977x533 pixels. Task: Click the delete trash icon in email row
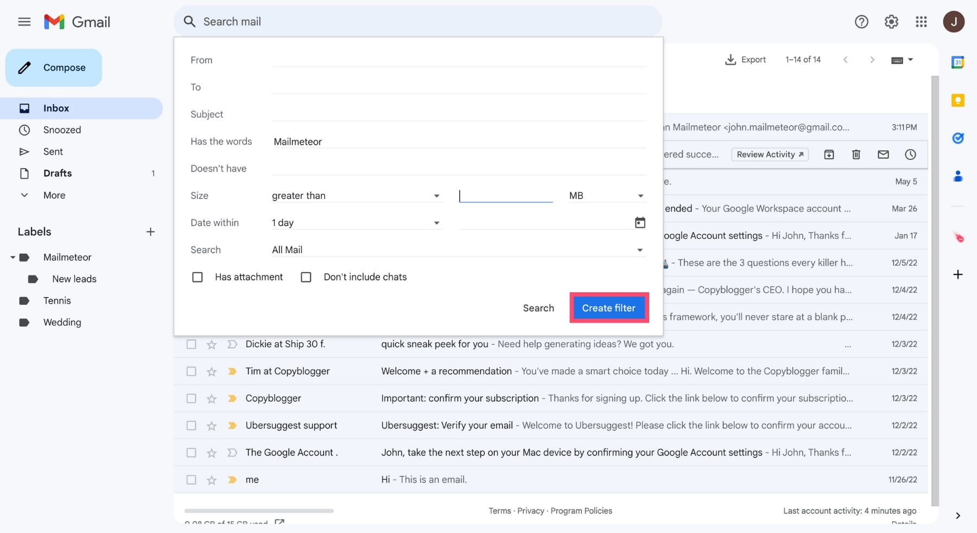[856, 155]
